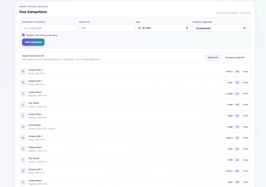Click the Add transaction button
The width and height of the screenshot is (266, 187).
(x=33, y=42)
